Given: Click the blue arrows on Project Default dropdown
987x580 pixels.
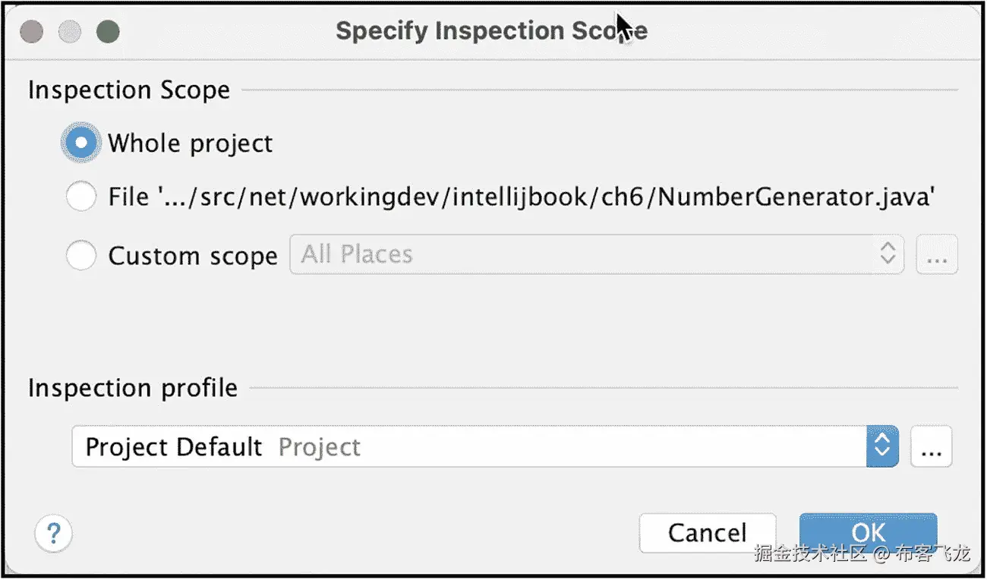Looking at the screenshot, I should (882, 447).
